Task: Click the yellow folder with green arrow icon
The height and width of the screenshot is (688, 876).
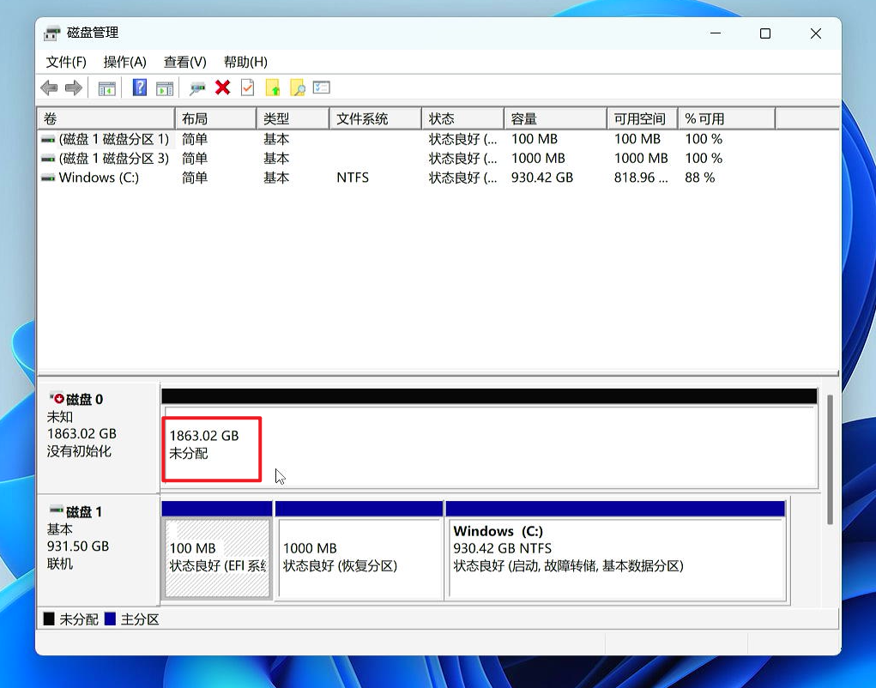Action: coord(273,88)
